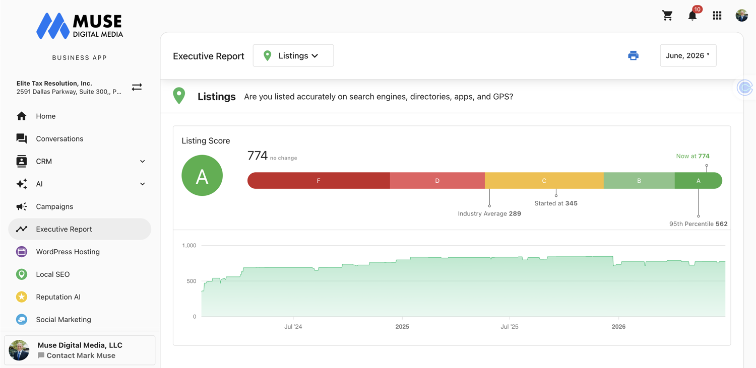
Task: Expand the AI submenu chevron
Action: (143, 184)
